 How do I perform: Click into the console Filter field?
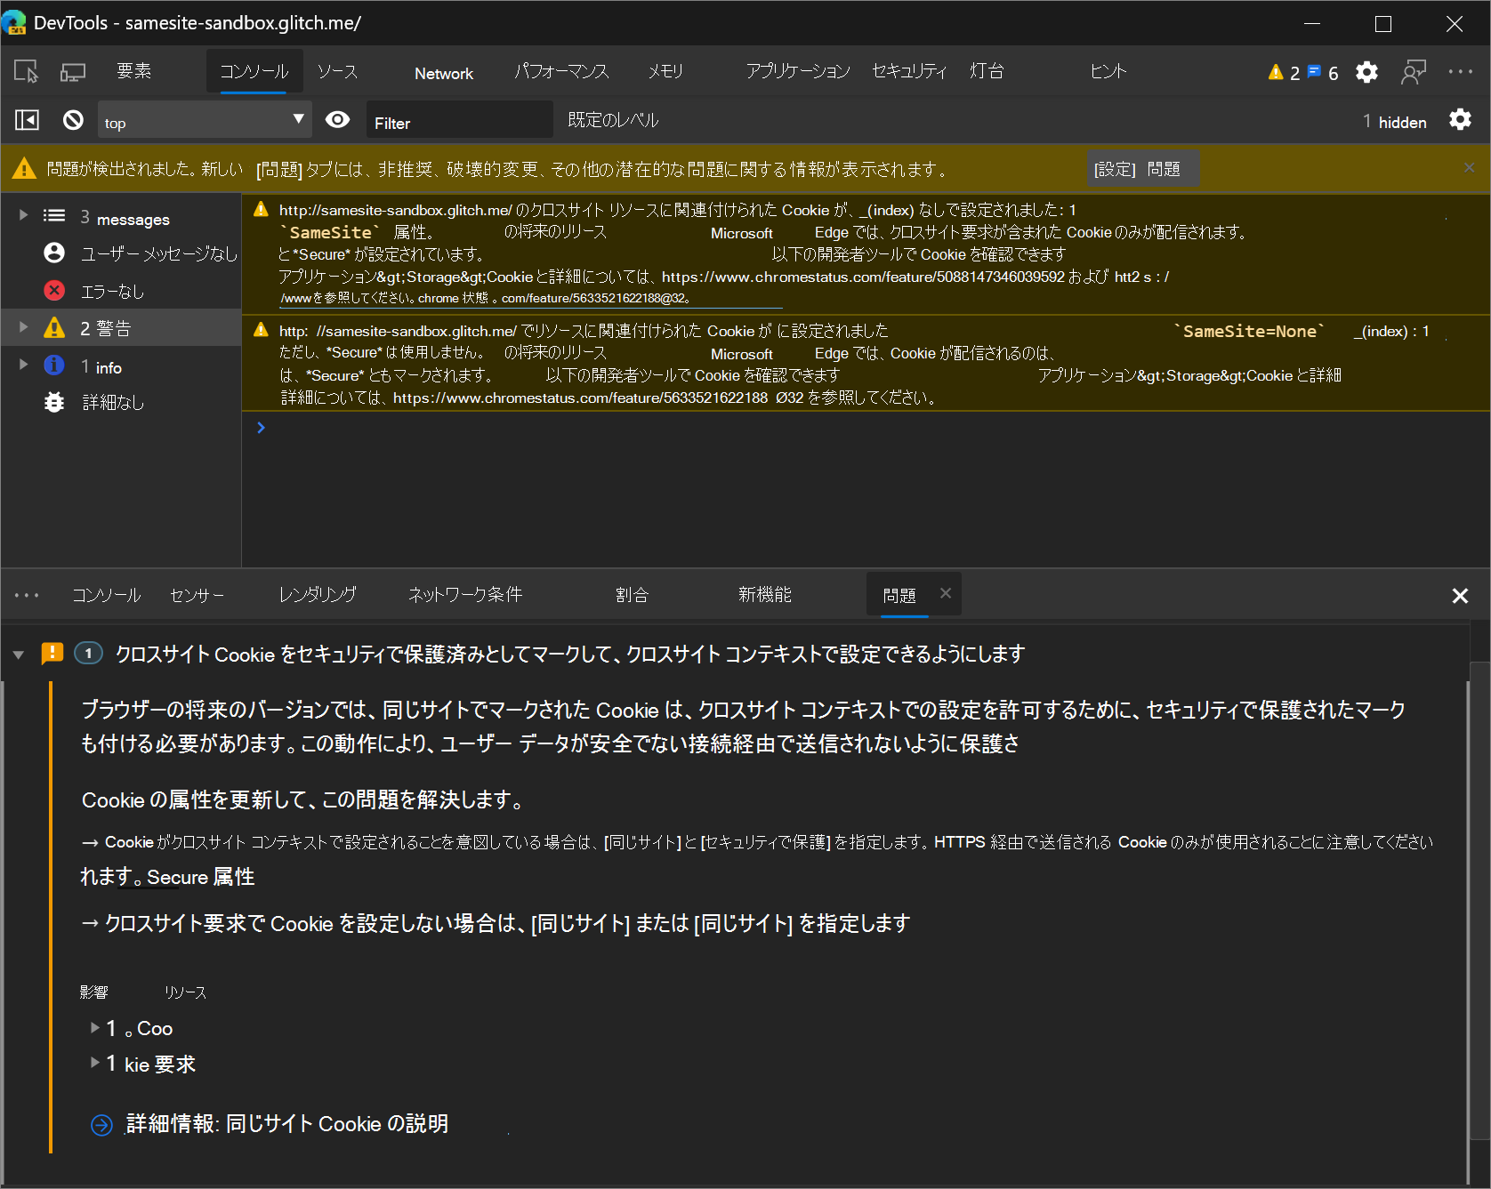pyautogui.click(x=459, y=119)
